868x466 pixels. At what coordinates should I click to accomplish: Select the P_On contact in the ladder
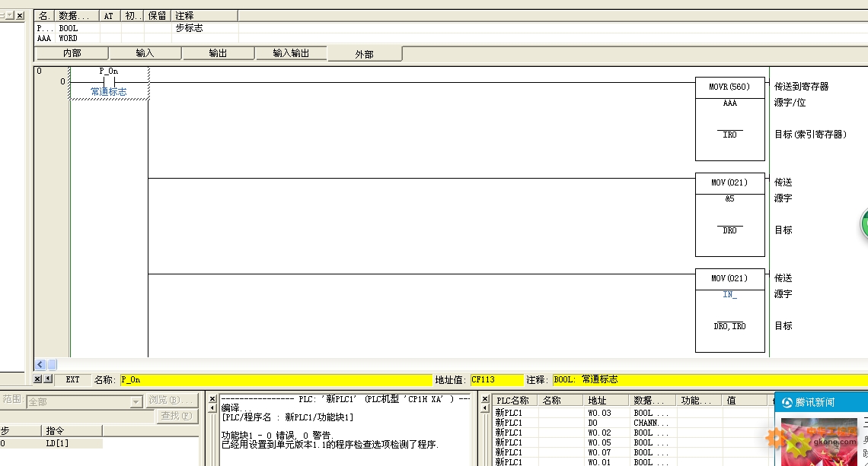coord(109,82)
